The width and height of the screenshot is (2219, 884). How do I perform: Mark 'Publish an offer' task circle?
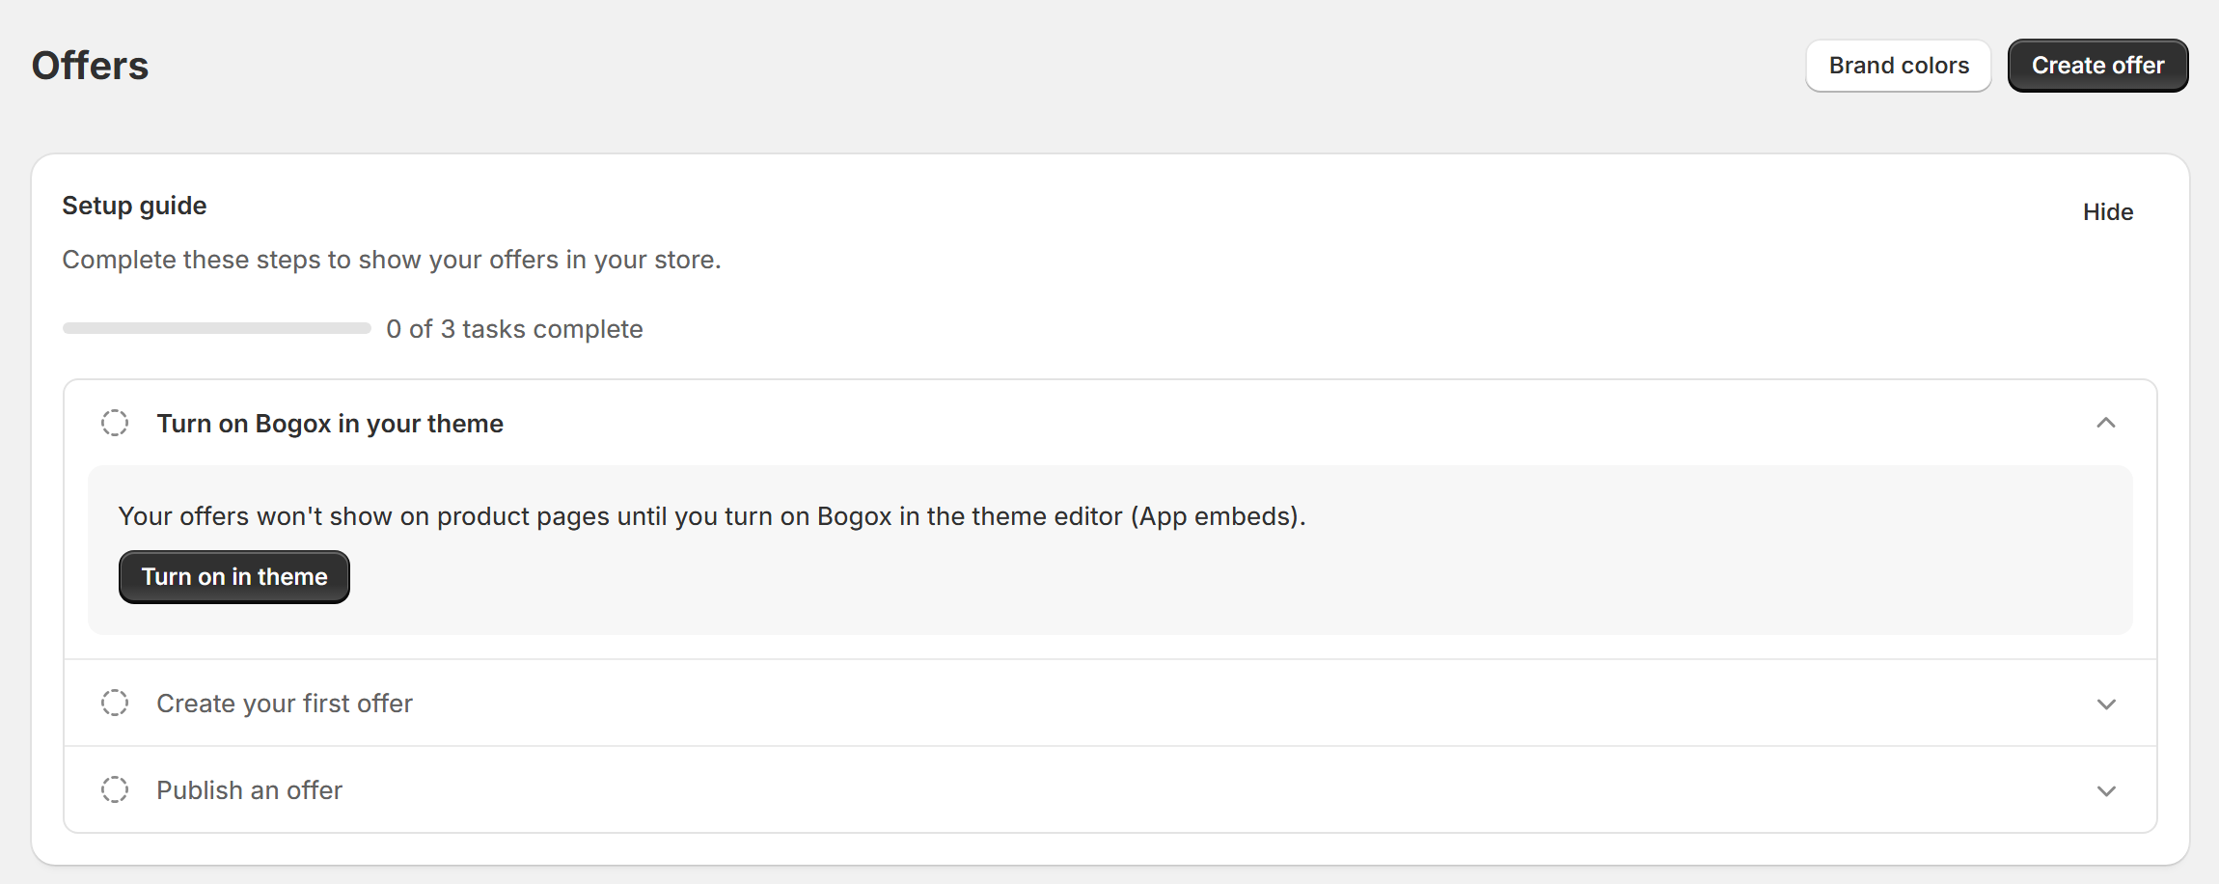[x=115, y=789]
